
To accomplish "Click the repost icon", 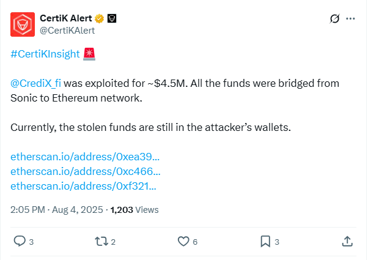I will (101, 241).
